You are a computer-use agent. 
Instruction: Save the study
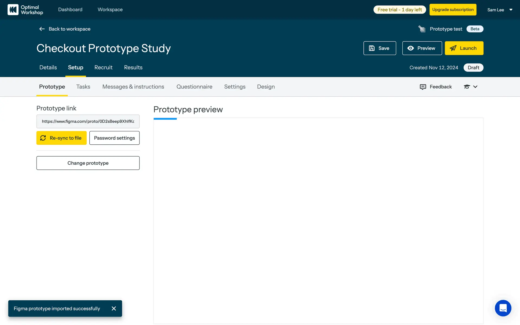point(379,48)
